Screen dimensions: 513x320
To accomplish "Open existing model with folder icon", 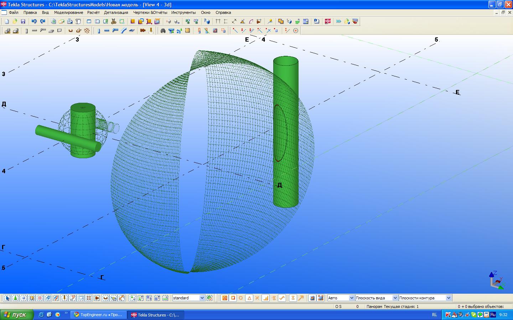I will tap(15, 21).
